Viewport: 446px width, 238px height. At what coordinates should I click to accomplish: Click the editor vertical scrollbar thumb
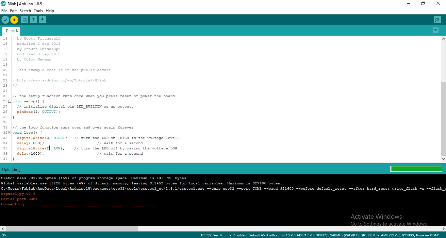click(443, 118)
